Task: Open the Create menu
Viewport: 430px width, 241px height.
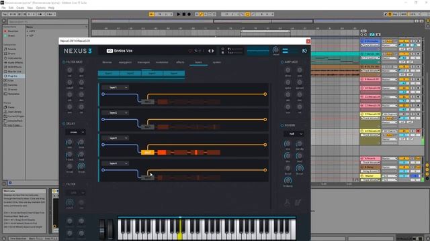Action: [20, 7]
